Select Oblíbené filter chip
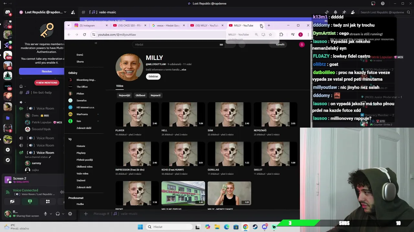Viewport: 414px width, 232px height. (140, 95)
